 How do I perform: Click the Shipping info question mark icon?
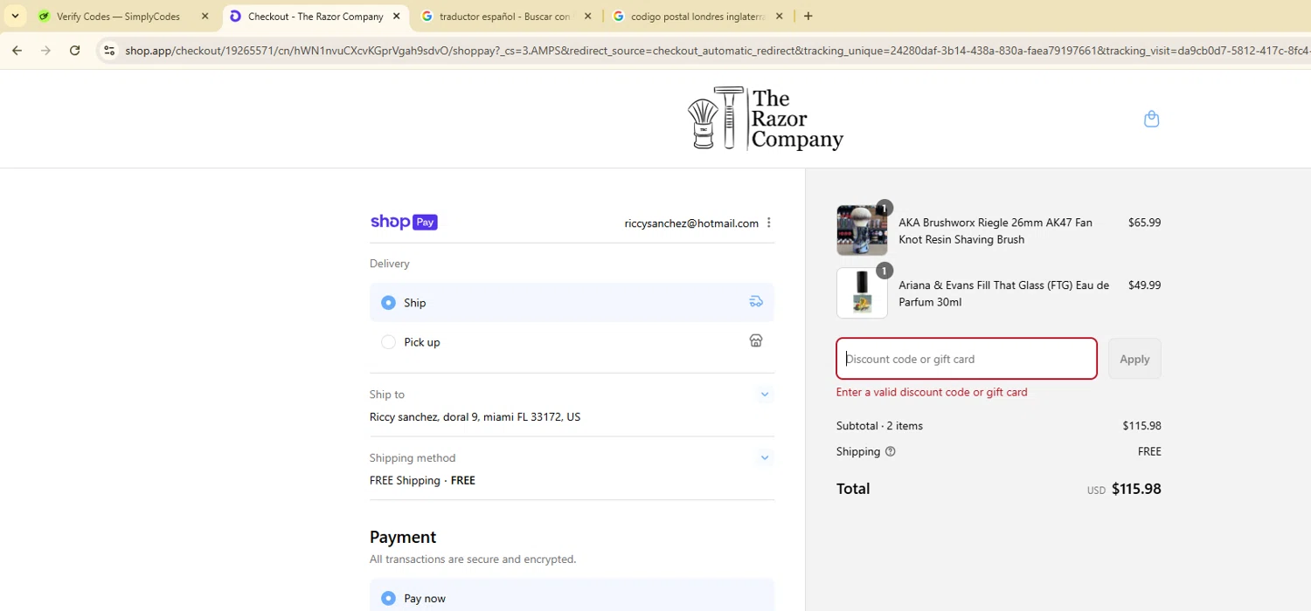click(x=891, y=451)
